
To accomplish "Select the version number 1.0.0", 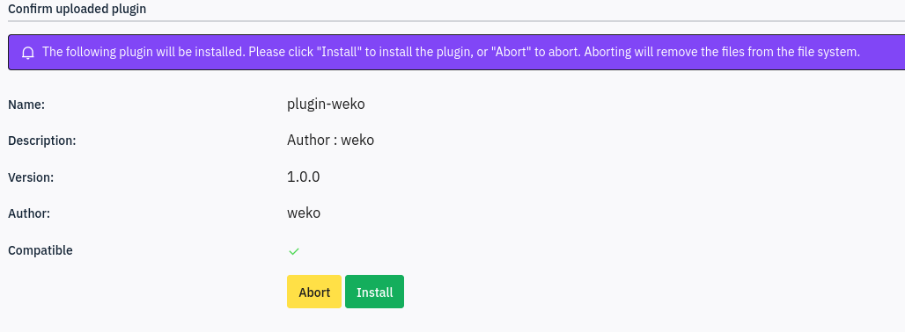I will 304,177.
